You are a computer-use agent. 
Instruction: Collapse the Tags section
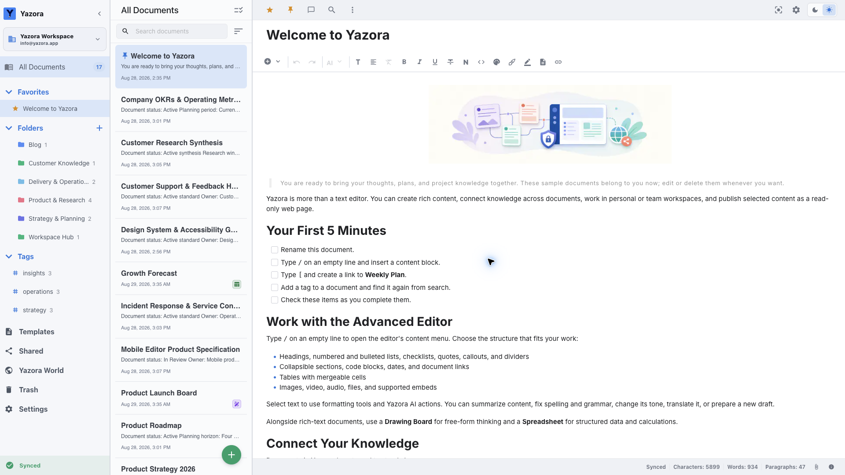tap(9, 256)
